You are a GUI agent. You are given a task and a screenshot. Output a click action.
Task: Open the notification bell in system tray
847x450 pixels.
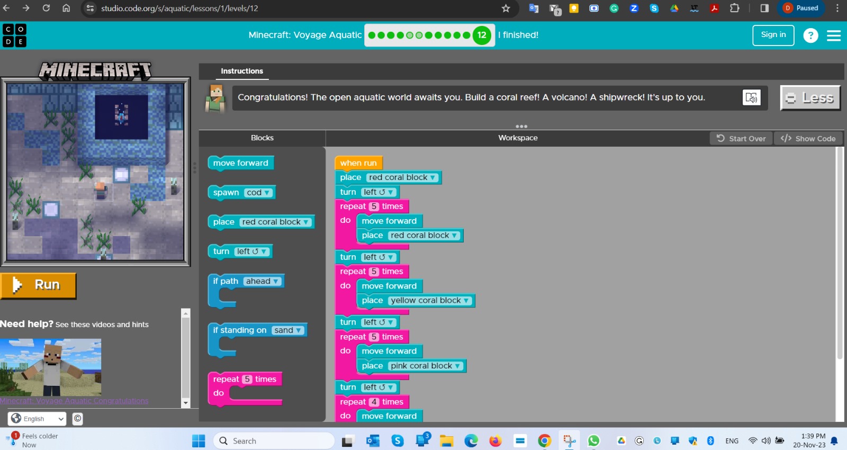(834, 440)
